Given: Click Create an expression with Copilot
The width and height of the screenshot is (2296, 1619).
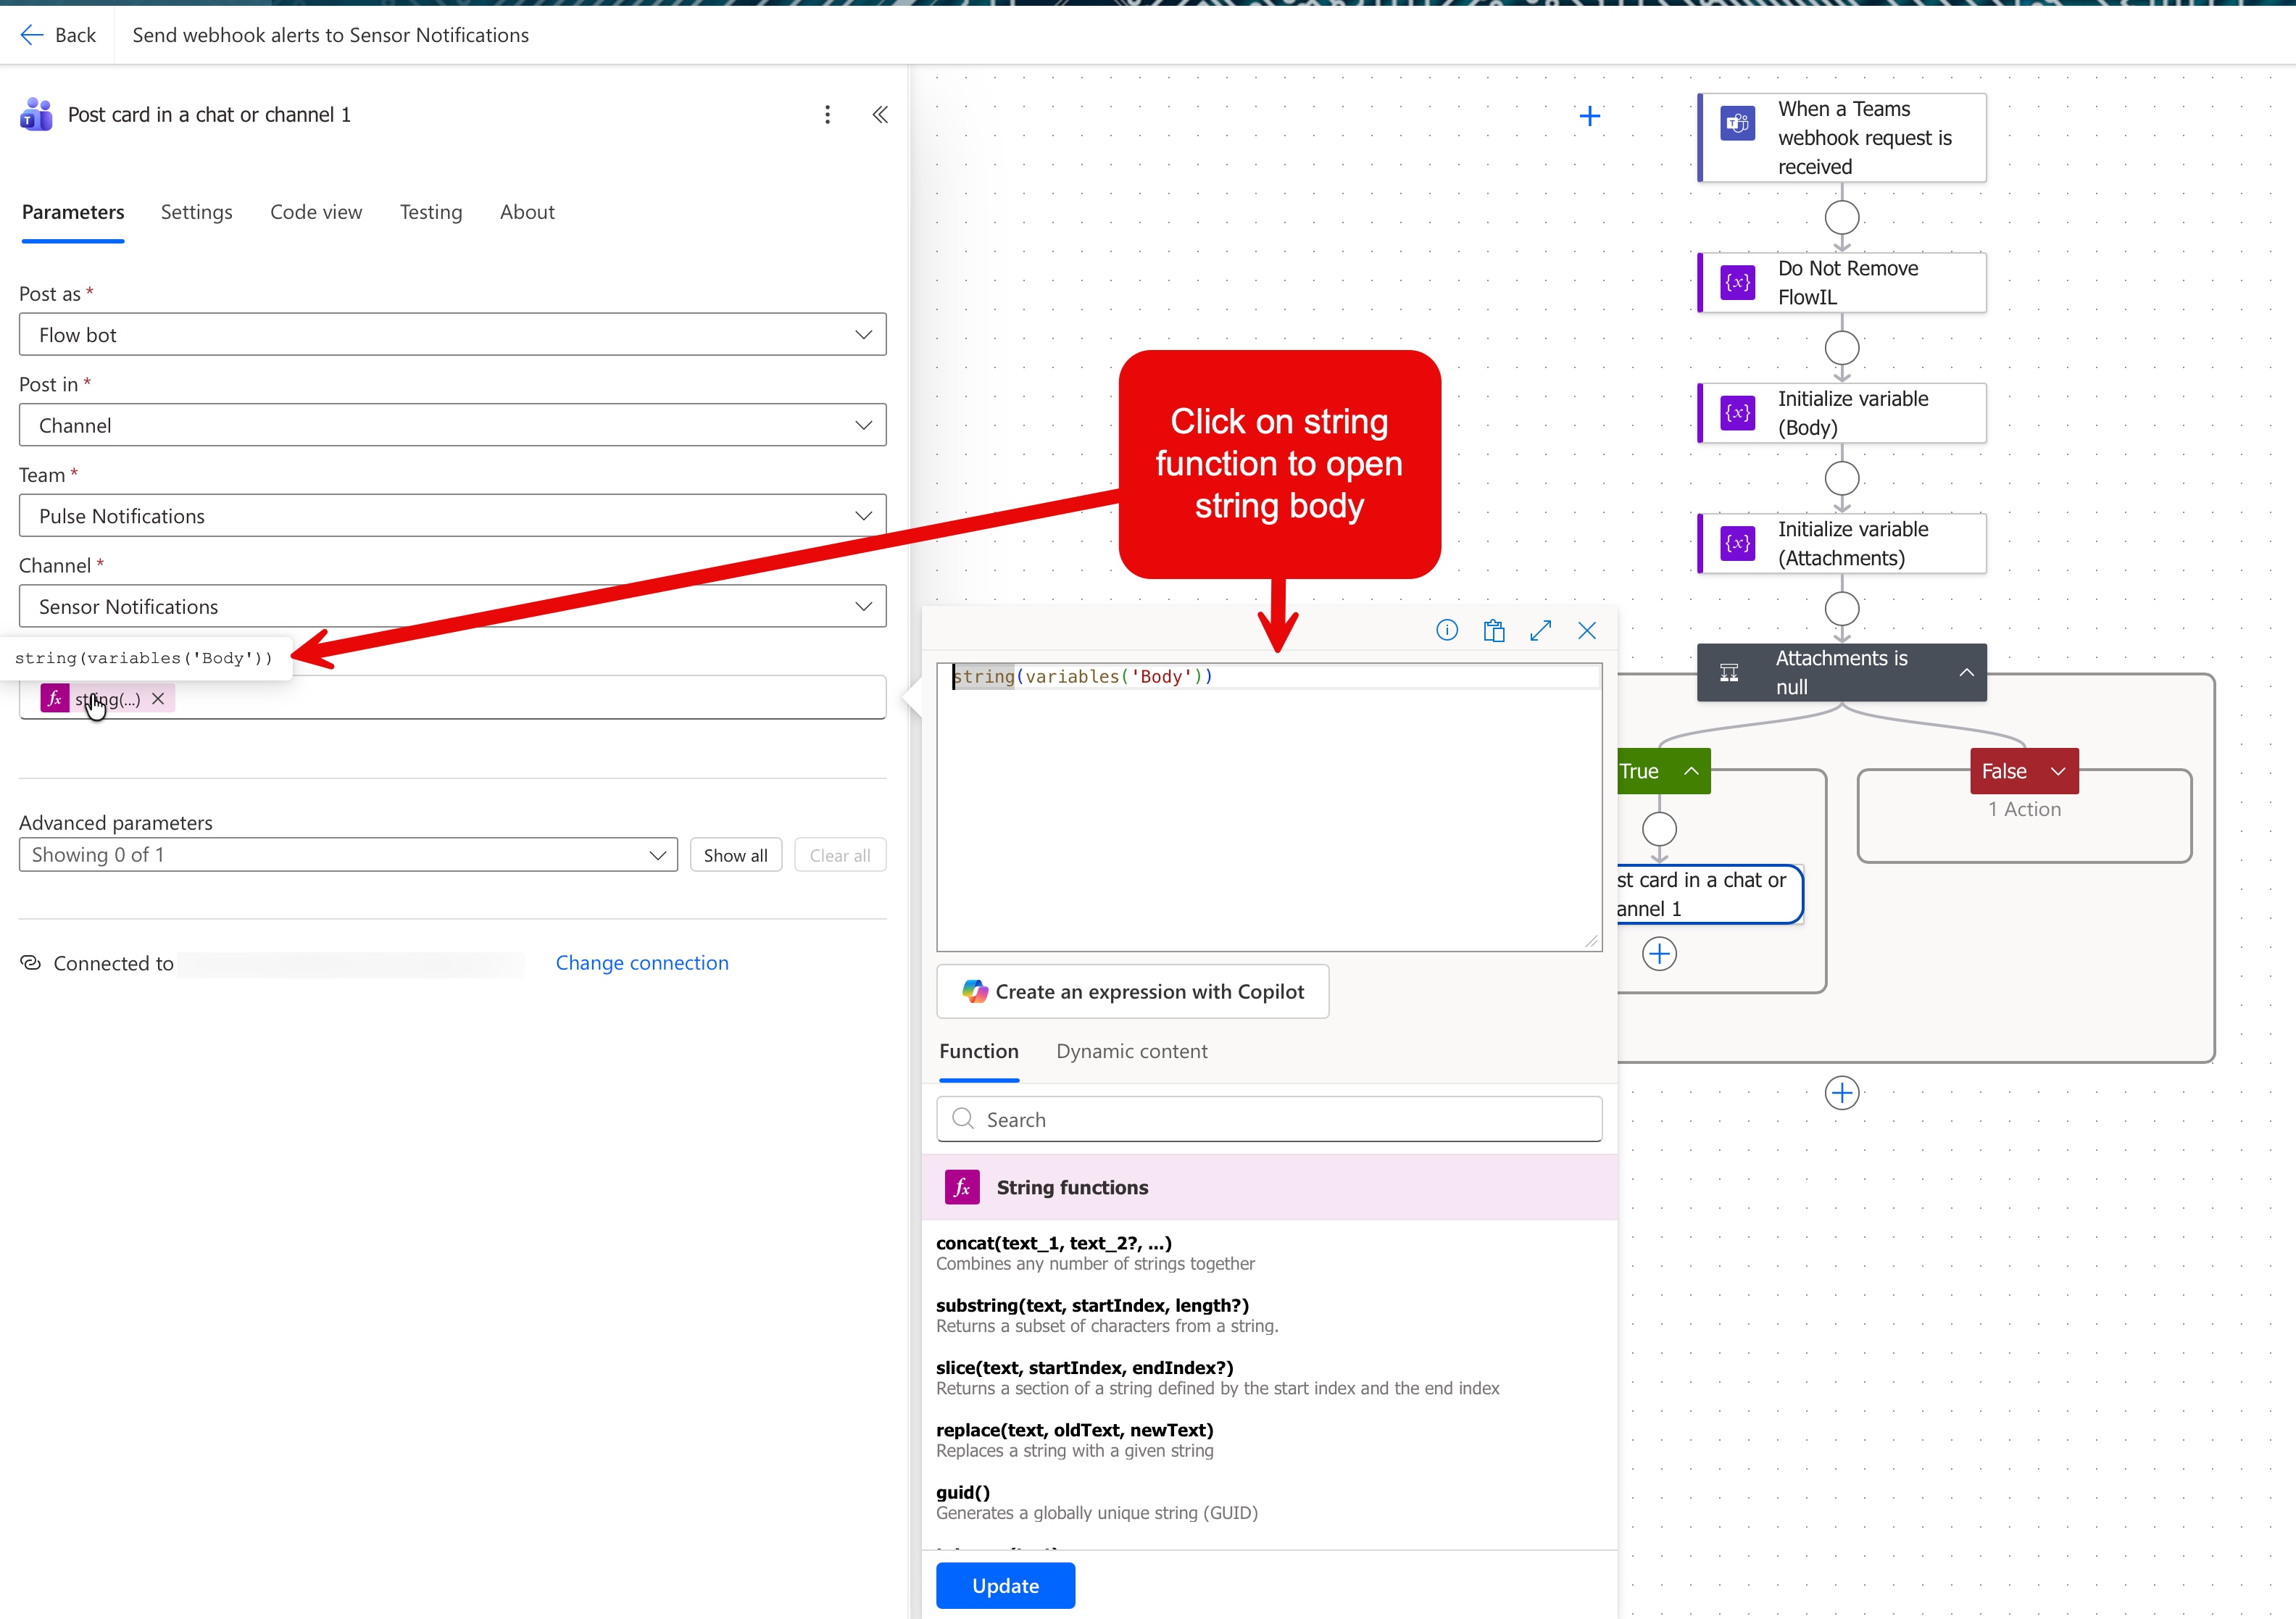Looking at the screenshot, I should pos(1132,991).
